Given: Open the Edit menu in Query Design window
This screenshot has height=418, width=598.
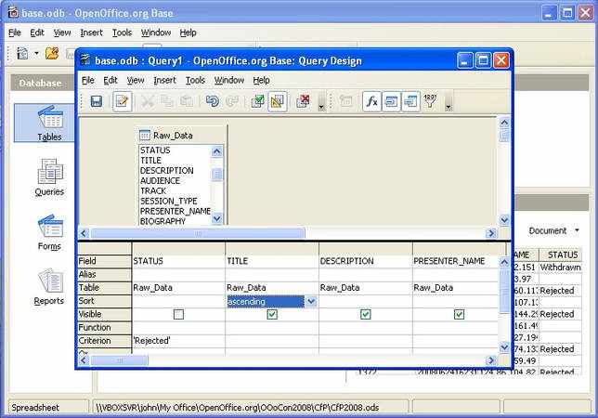Looking at the screenshot, I should [x=110, y=80].
